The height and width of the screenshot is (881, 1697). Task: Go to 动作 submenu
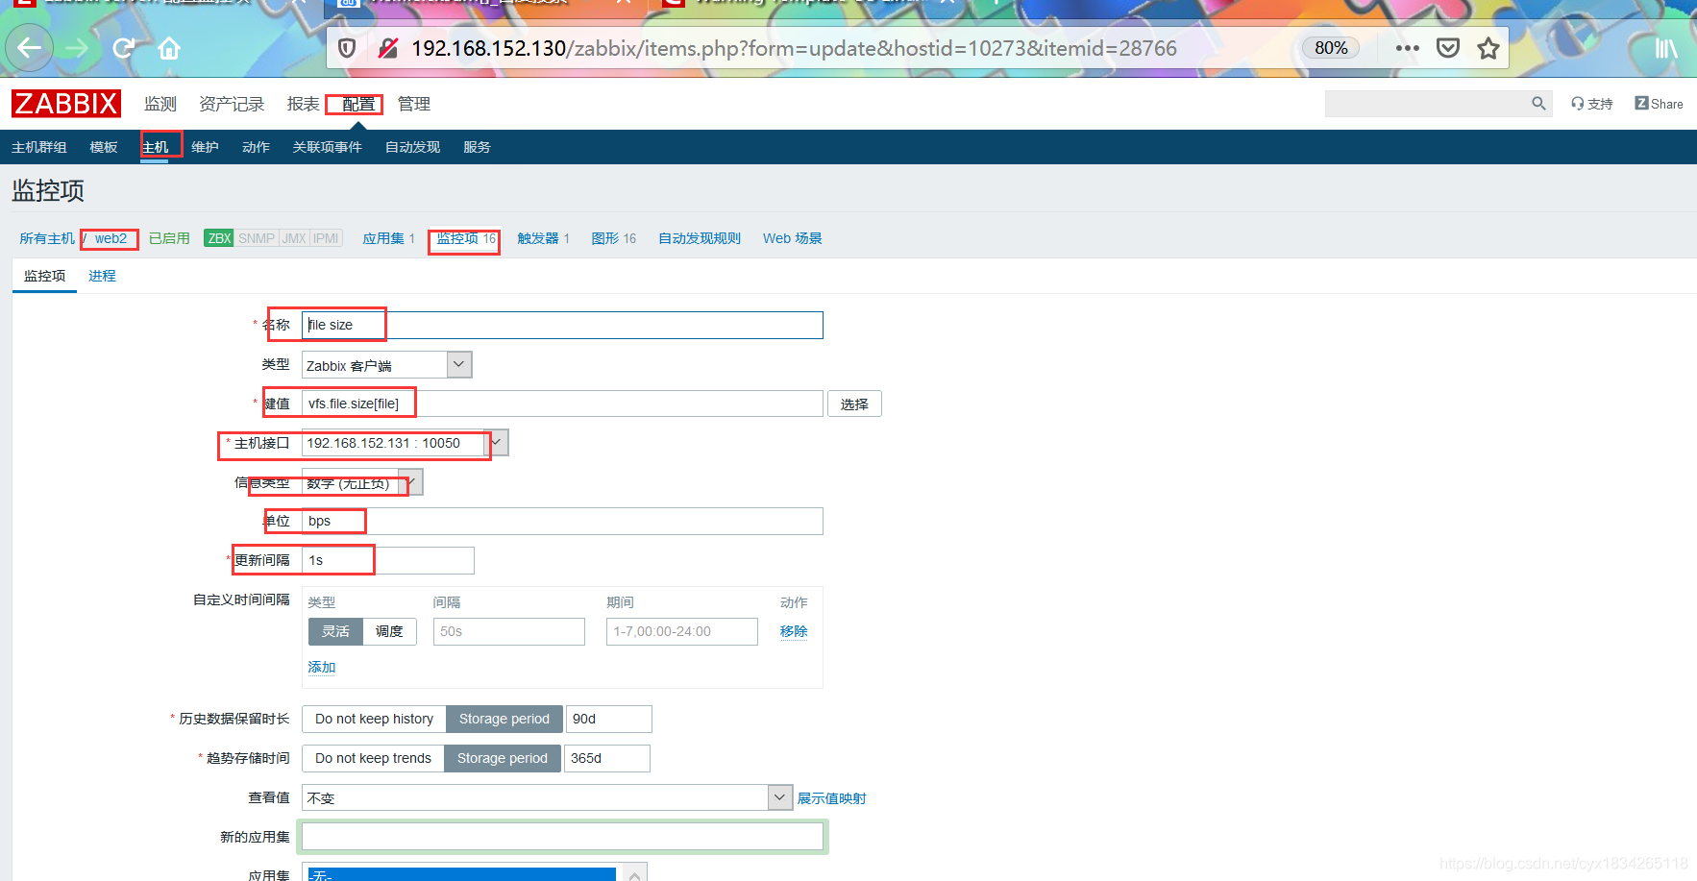point(256,147)
